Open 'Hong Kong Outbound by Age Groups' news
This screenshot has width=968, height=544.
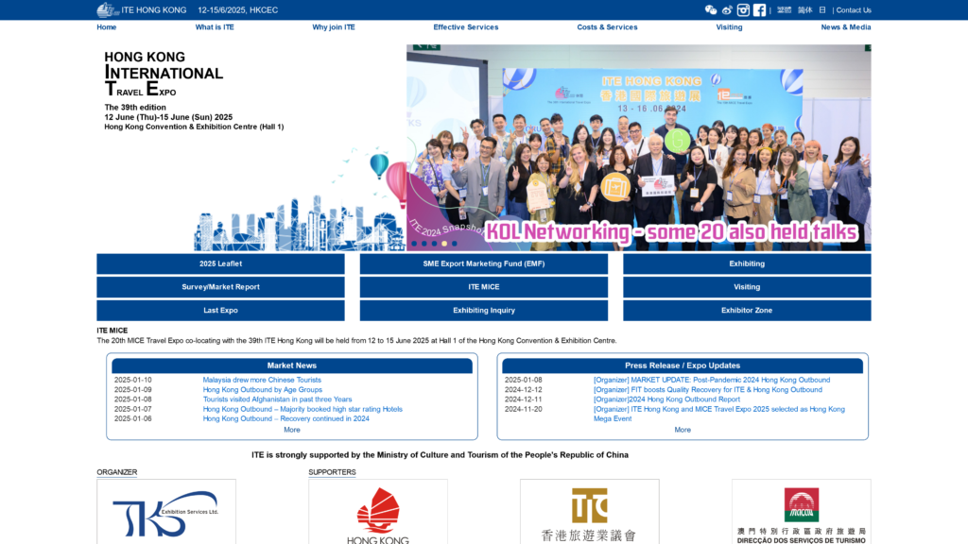(263, 390)
